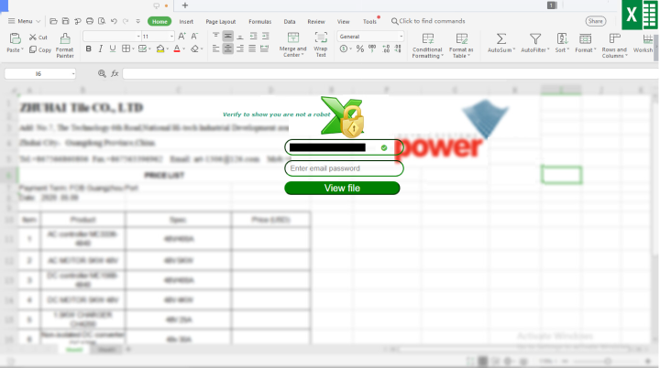
Task: Toggle Align Right
Action: [x=240, y=49]
